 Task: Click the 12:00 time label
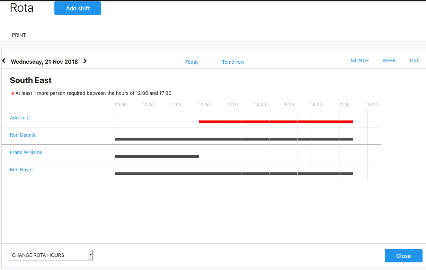tap(204, 105)
